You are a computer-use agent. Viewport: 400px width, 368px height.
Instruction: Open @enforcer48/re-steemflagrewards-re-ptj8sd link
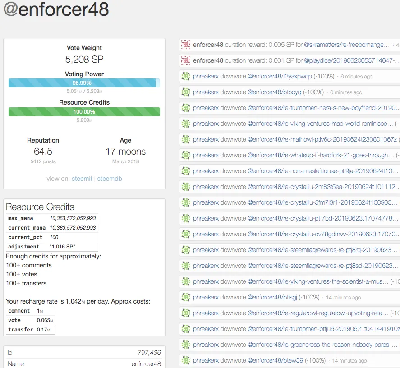tap(323, 266)
